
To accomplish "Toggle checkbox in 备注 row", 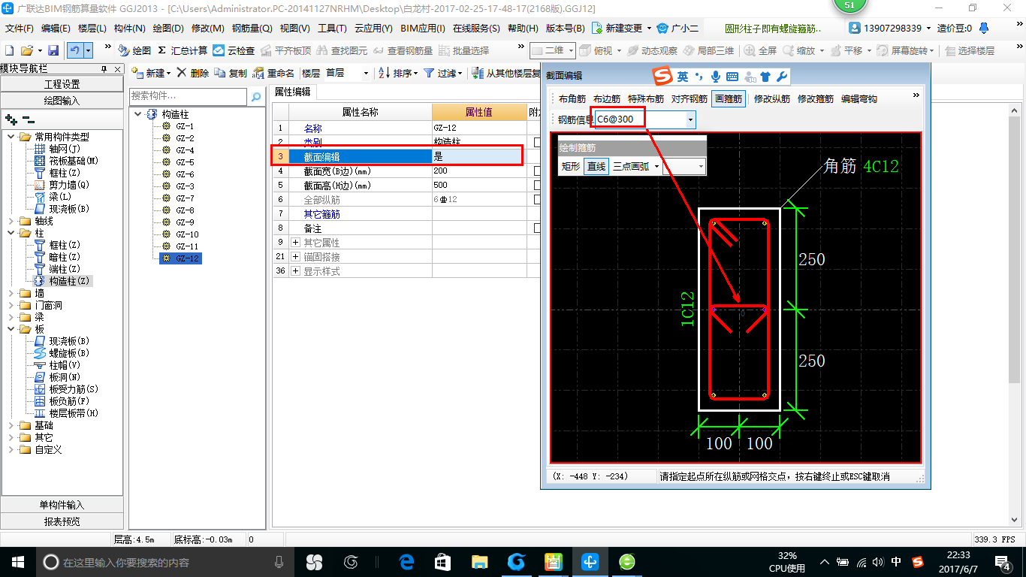I will coord(539,228).
